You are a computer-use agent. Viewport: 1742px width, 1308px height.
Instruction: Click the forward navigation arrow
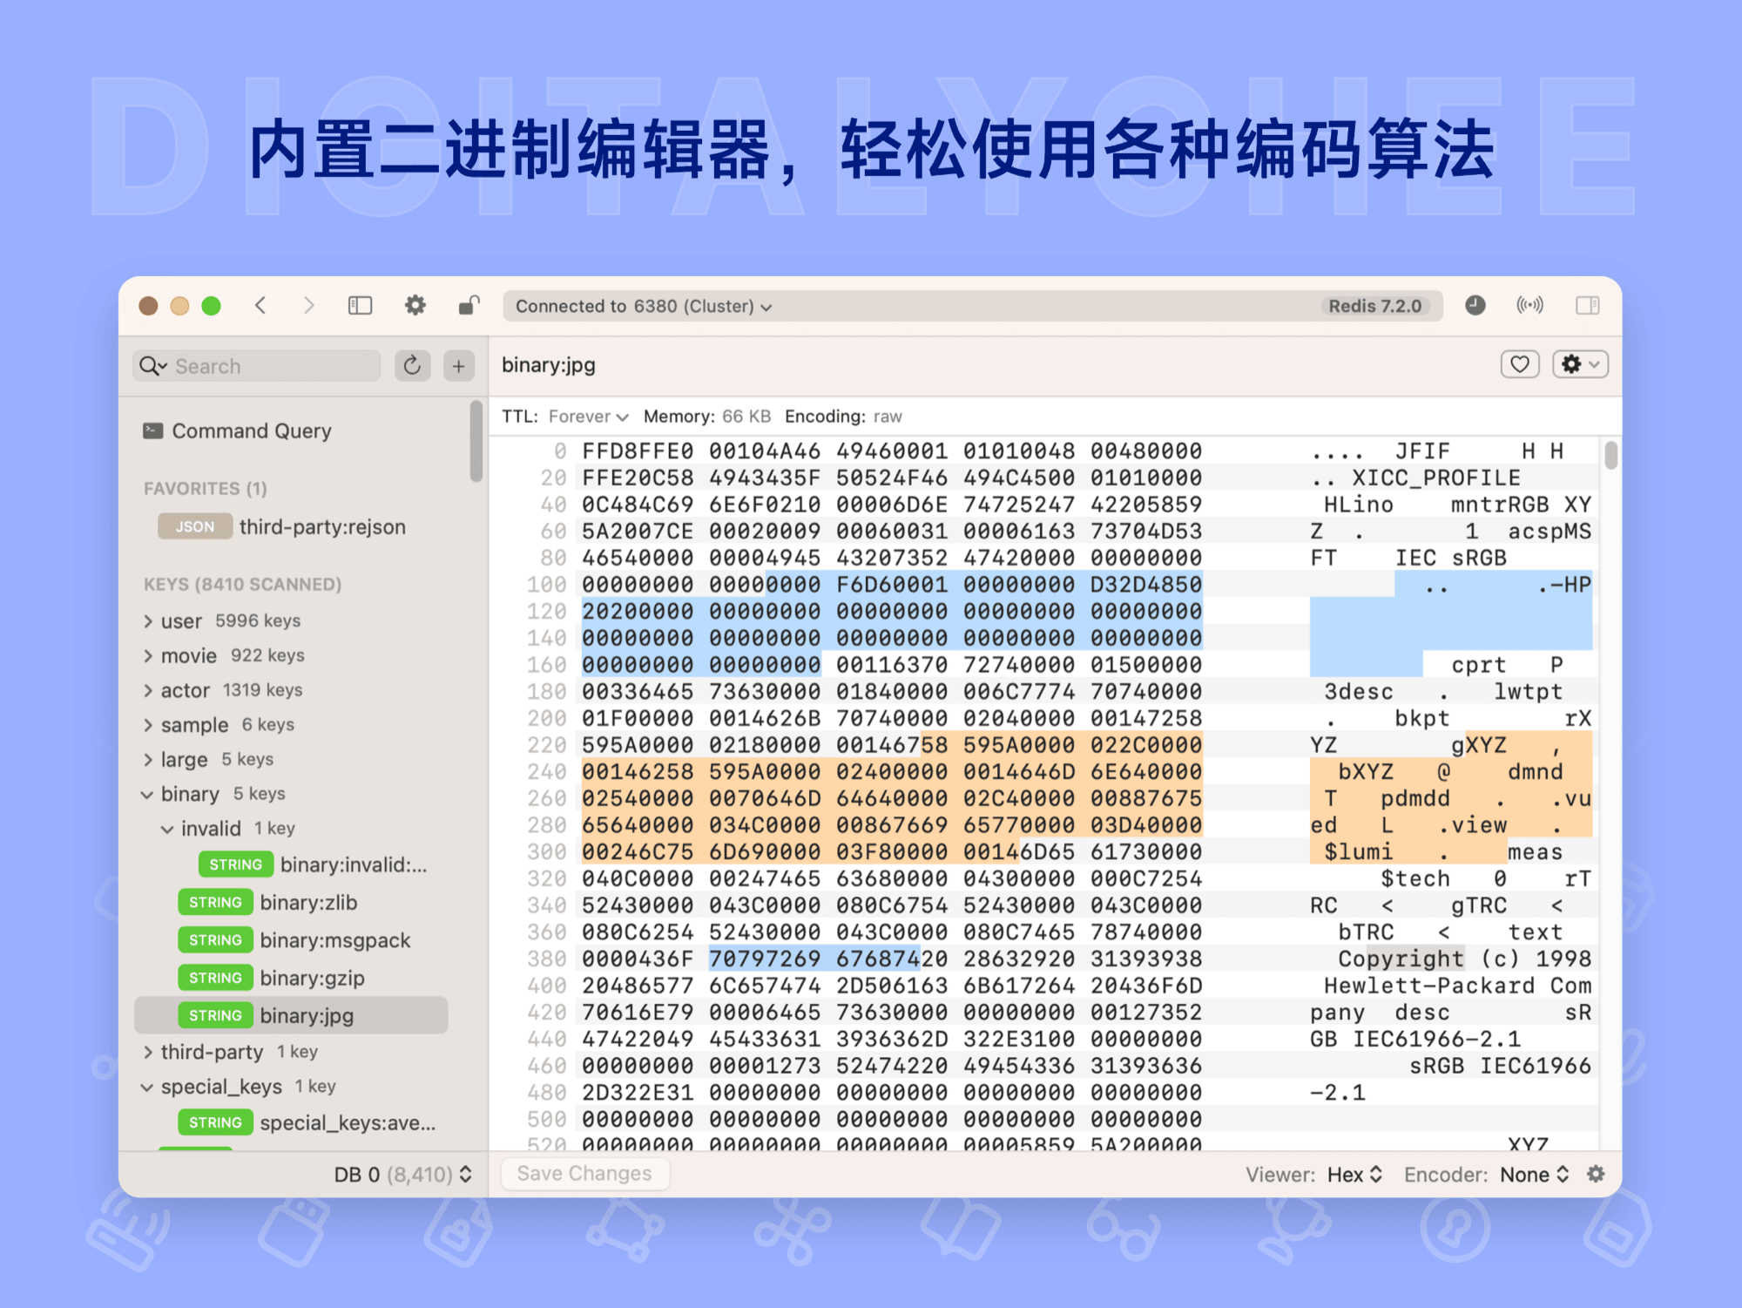click(x=311, y=305)
